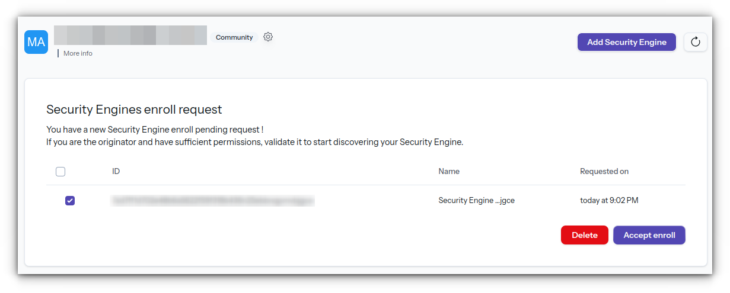
Task: Accept the enroll request
Action: click(649, 235)
